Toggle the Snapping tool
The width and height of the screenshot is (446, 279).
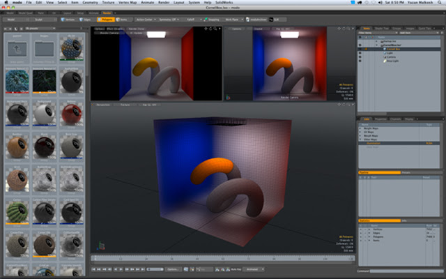click(x=212, y=20)
